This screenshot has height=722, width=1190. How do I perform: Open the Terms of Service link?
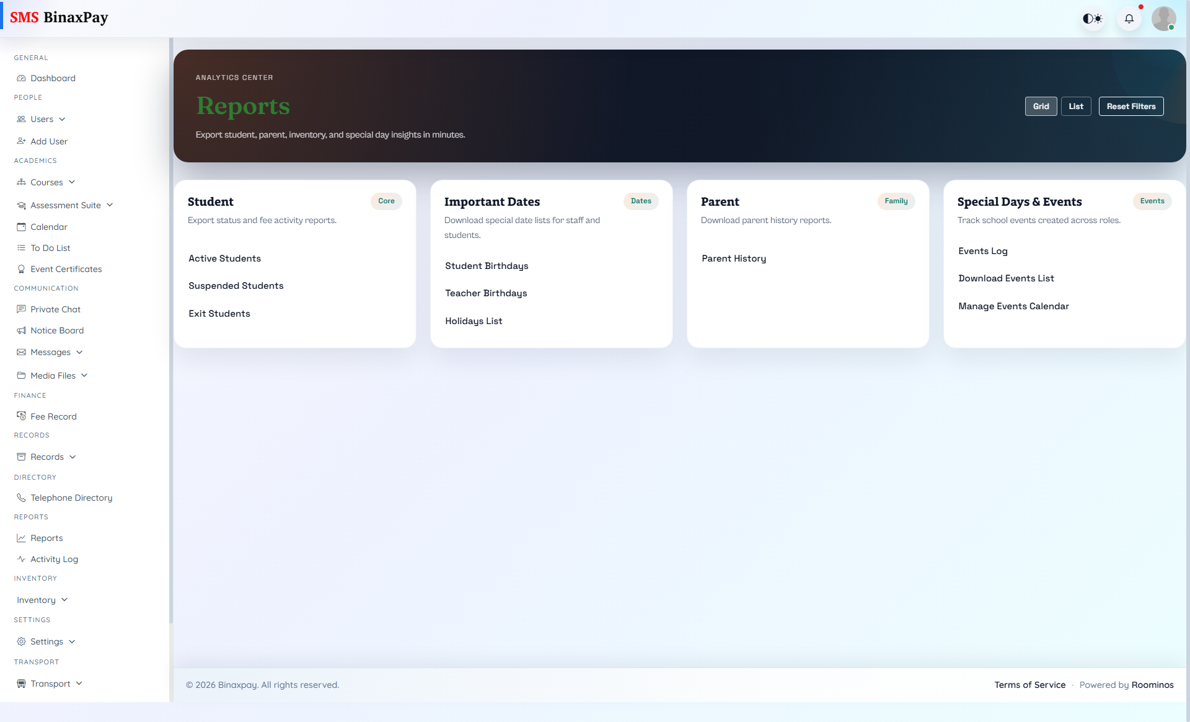tap(1029, 685)
